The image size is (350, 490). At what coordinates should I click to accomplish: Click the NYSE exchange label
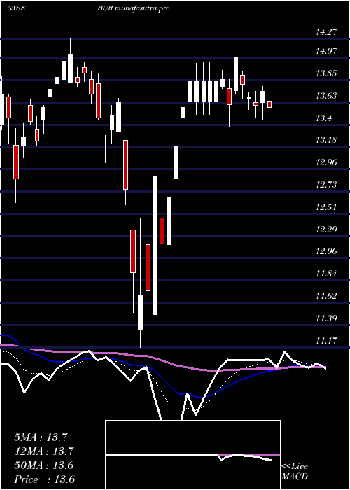[16, 8]
